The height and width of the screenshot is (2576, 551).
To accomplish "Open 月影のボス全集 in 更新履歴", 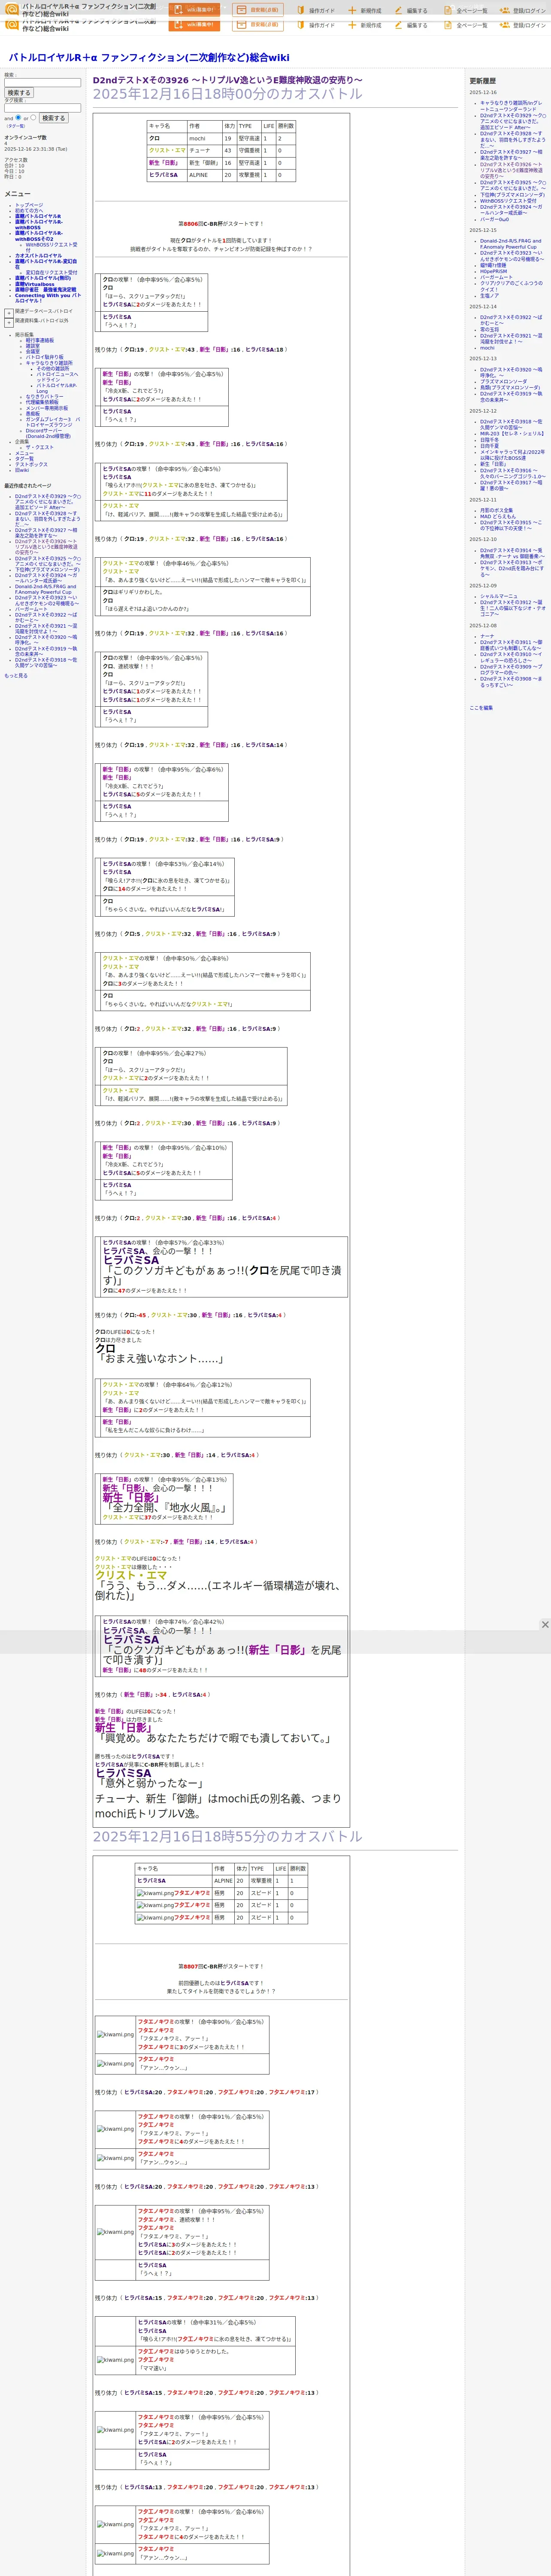I will 496,510.
